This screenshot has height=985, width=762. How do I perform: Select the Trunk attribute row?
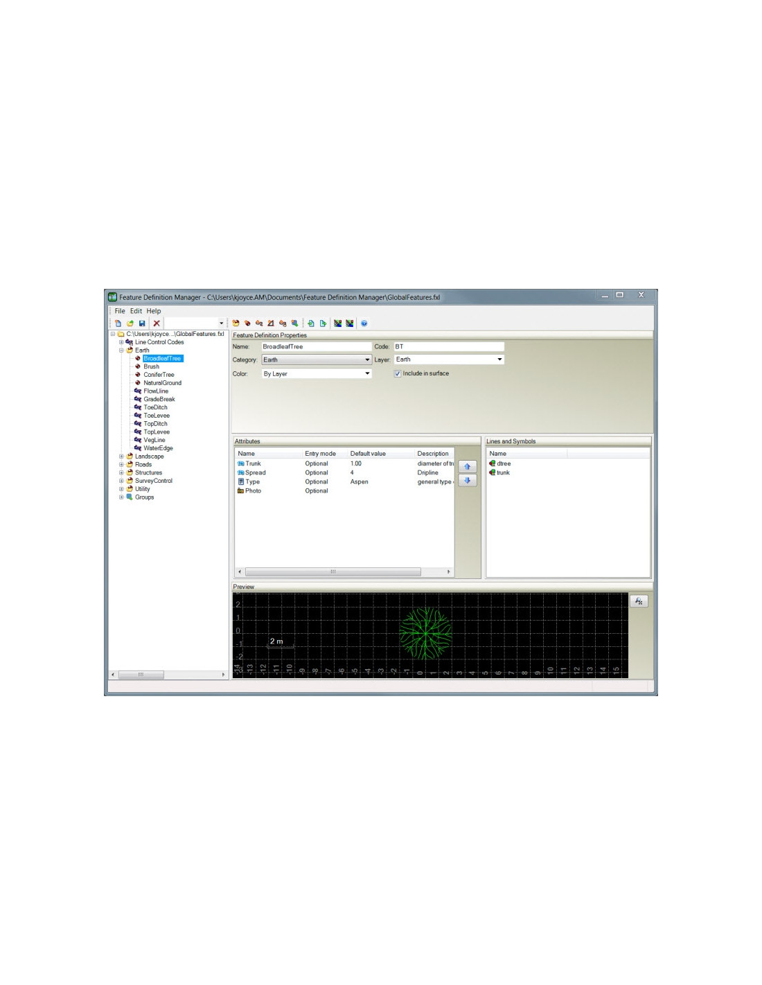[344, 463]
